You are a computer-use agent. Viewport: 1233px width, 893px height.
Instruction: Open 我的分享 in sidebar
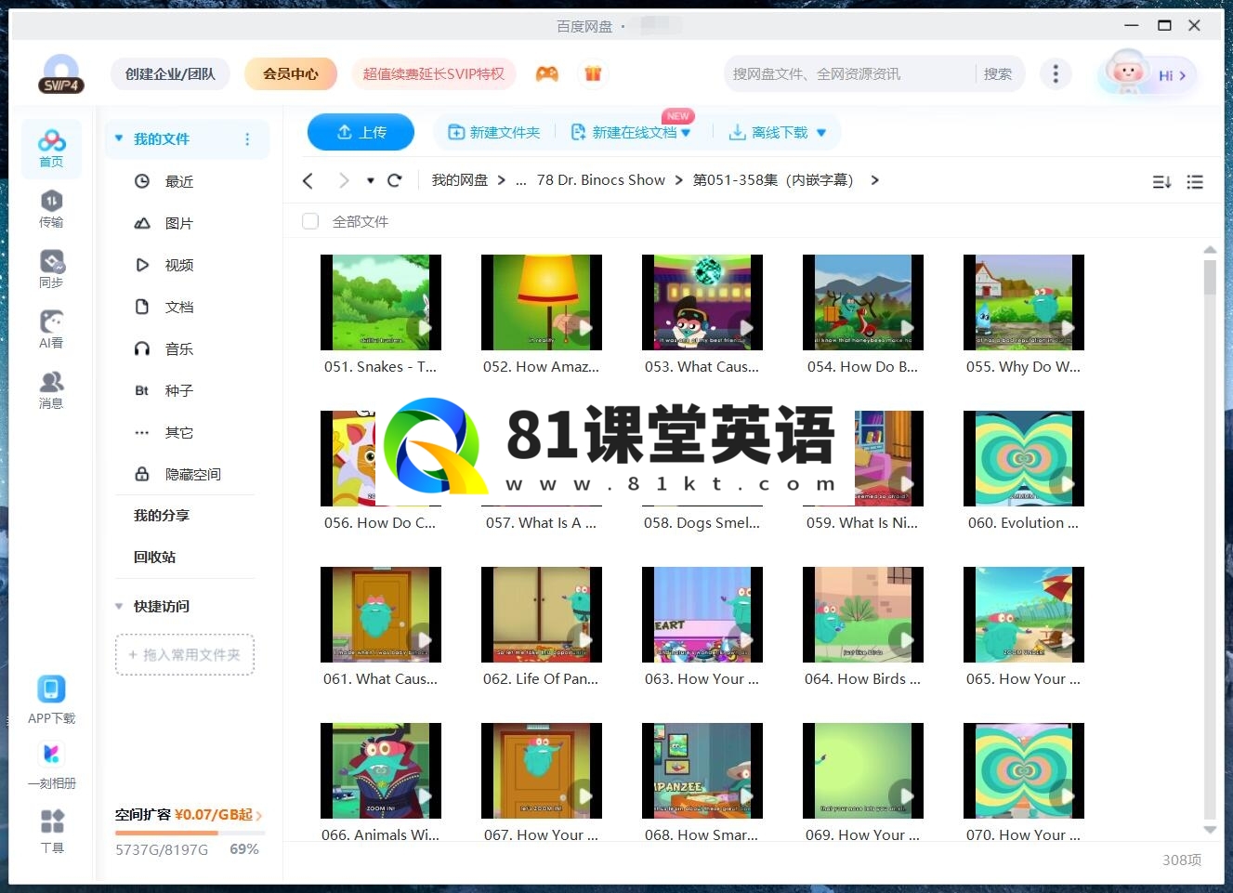[x=162, y=515]
